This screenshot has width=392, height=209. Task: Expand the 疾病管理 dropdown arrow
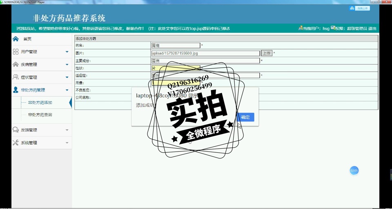67,64
